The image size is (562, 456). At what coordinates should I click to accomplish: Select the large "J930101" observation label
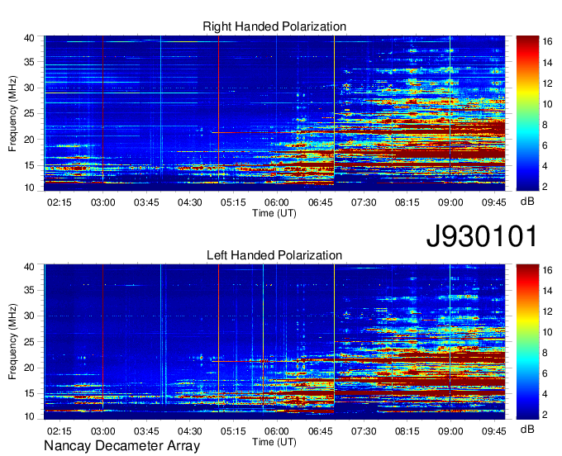(x=482, y=236)
